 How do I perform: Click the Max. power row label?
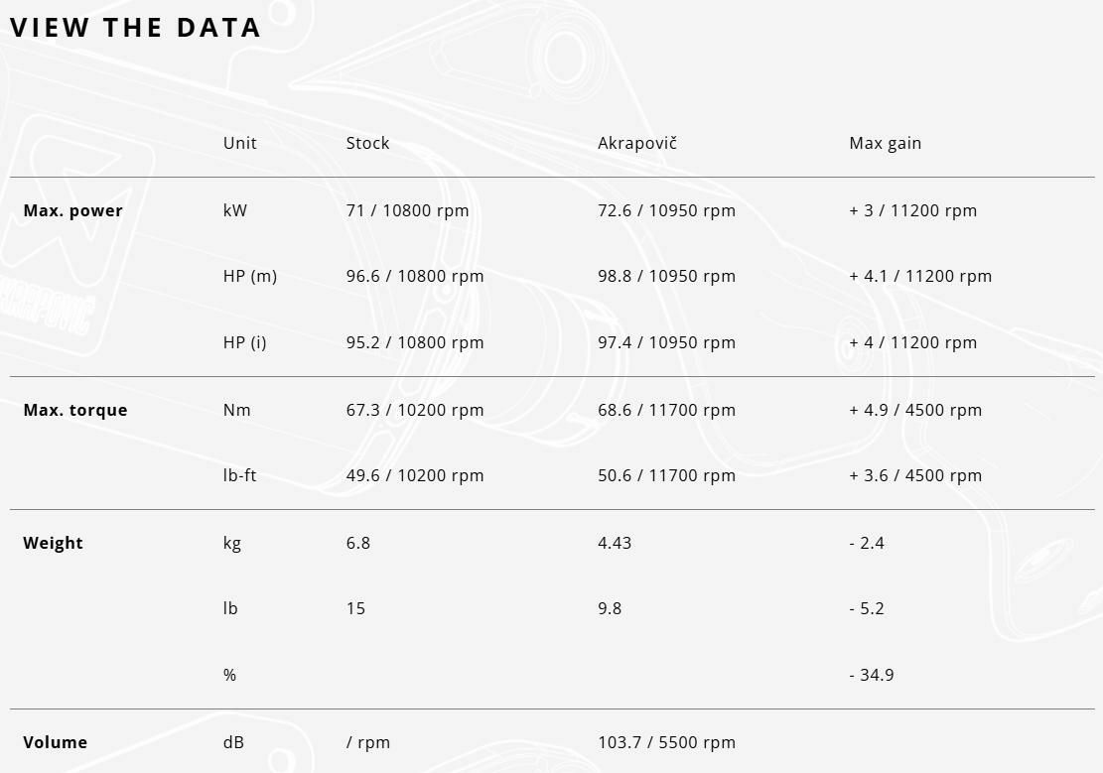click(72, 210)
